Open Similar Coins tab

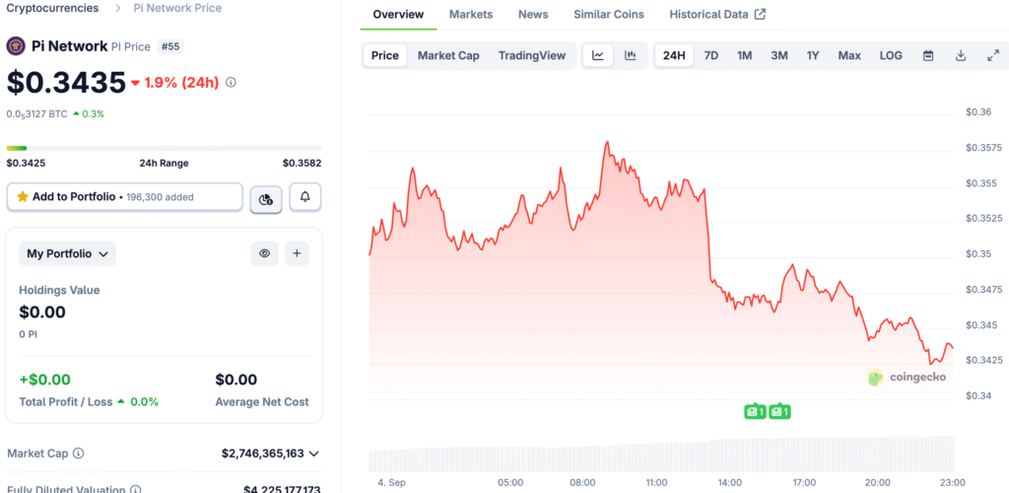(x=609, y=14)
